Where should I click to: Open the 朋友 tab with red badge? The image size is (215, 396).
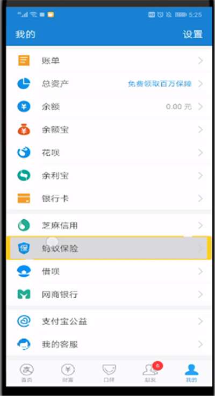pos(151,372)
